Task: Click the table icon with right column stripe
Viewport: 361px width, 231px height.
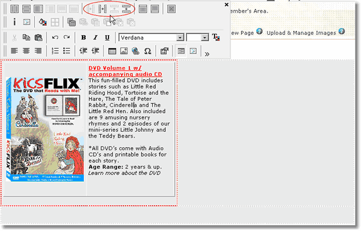Action: coord(38,9)
